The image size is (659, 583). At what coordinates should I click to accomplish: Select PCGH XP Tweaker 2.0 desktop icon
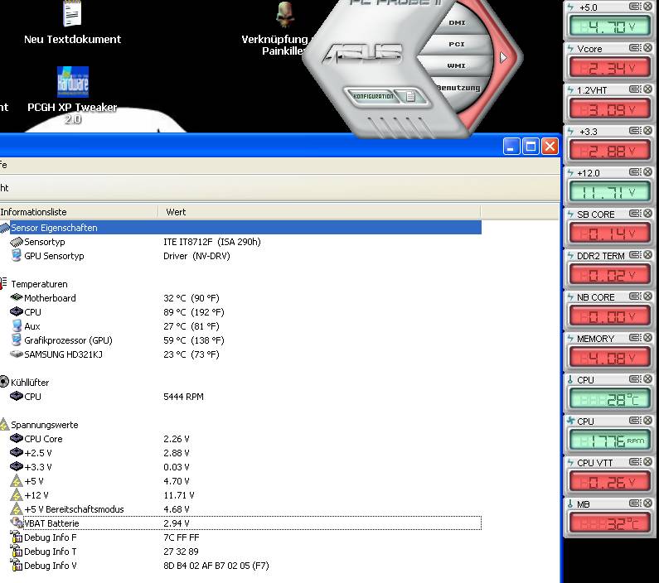point(72,95)
